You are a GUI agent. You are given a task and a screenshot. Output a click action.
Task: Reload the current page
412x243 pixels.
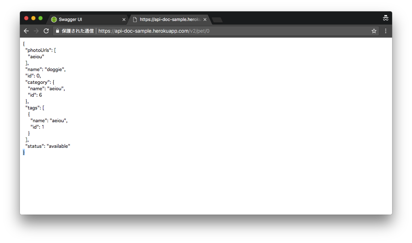46,31
